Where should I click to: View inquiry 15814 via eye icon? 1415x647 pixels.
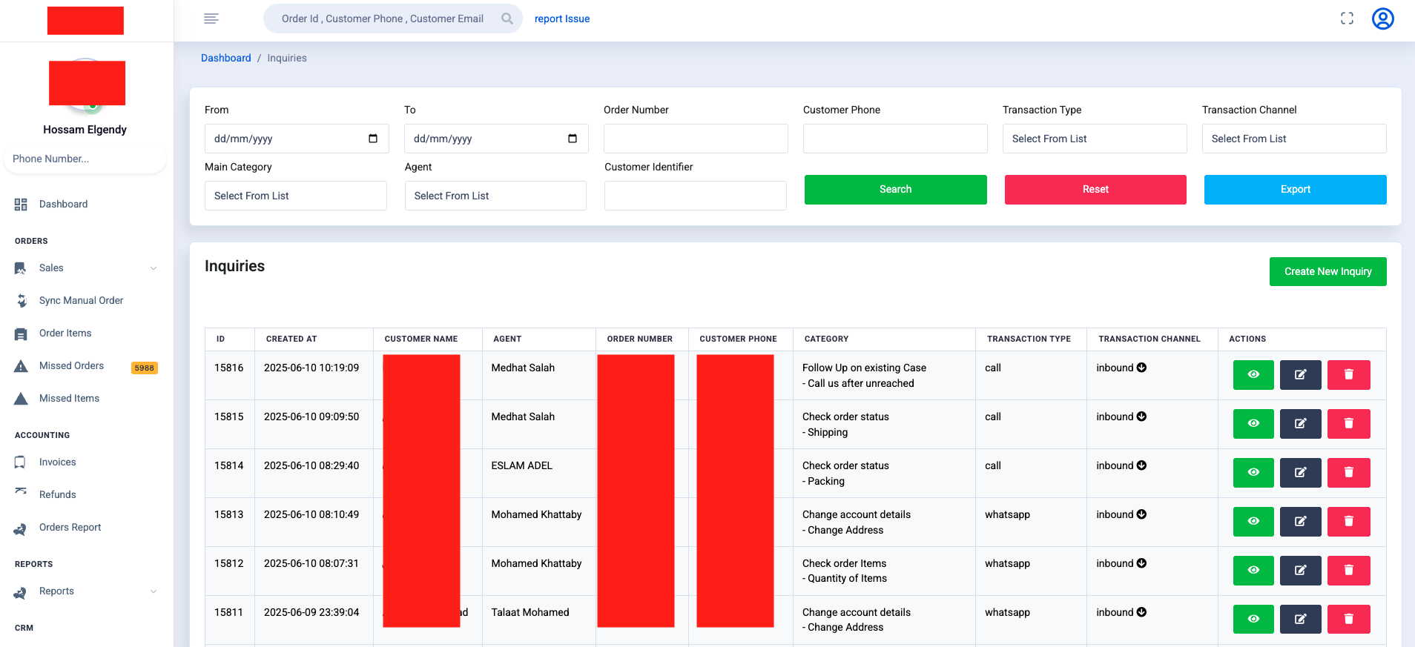pos(1253,473)
